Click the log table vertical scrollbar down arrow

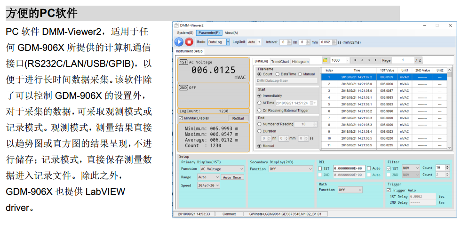tap(449, 148)
